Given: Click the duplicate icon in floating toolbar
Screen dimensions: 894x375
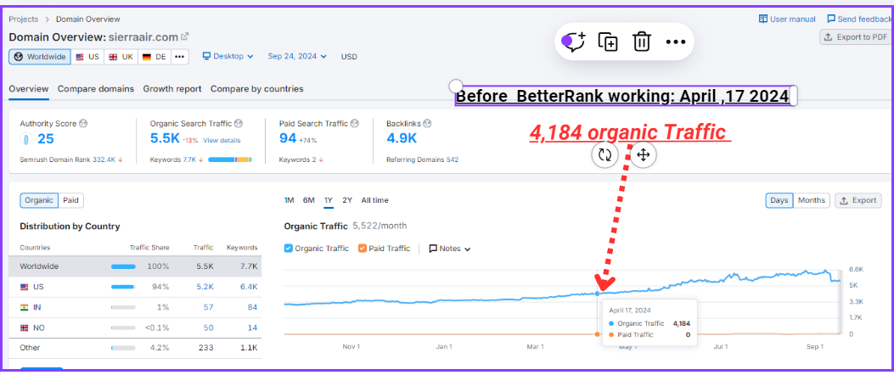Looking at the screenshot, I should (608, 42).
